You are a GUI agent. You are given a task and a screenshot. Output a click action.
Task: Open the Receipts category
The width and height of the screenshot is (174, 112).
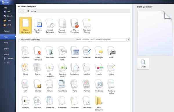pyautogui.click(x=26, y=102)
